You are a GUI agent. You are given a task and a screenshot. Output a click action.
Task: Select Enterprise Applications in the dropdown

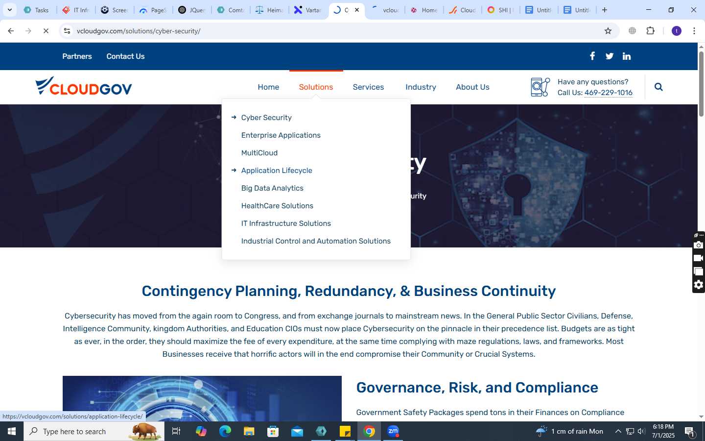[281, 135]
